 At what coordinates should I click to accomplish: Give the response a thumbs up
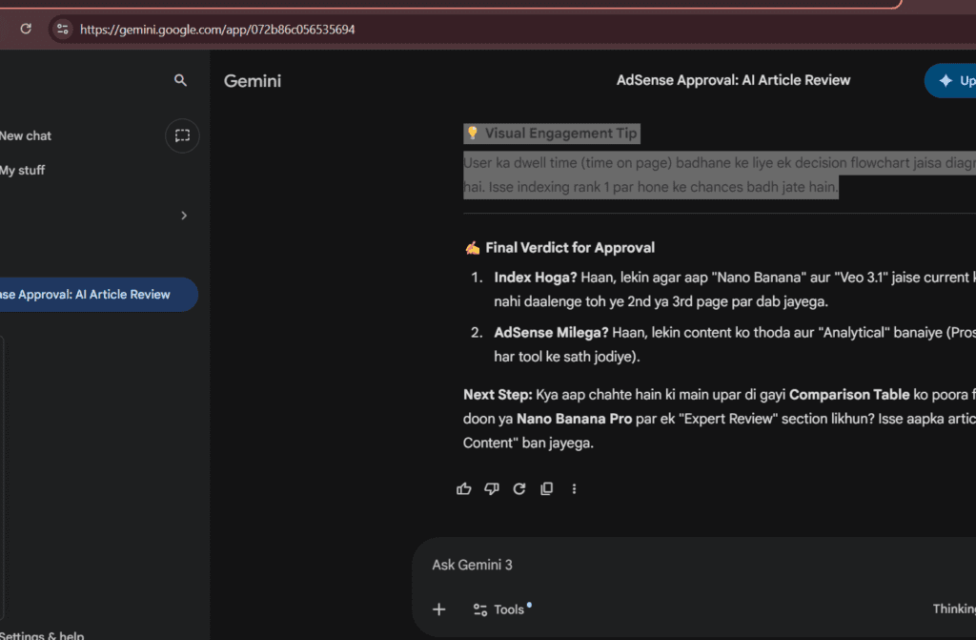pos(464,488)
